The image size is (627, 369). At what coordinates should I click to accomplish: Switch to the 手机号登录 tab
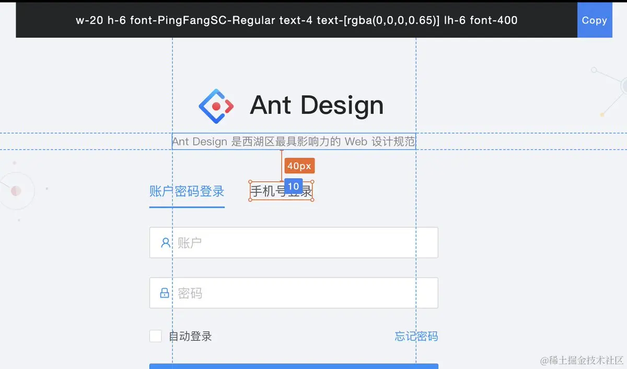point(281,192)
